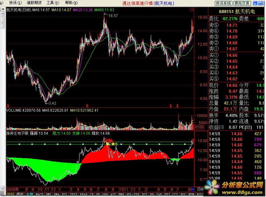Viewport: 266px width, 197px height.
Task: Click the 日线 period label
Action: (x=200, y=189)
